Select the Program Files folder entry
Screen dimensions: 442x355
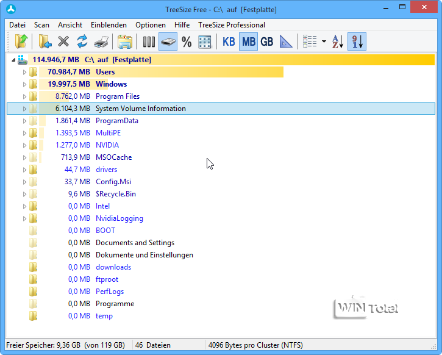[x=117, y=96]
